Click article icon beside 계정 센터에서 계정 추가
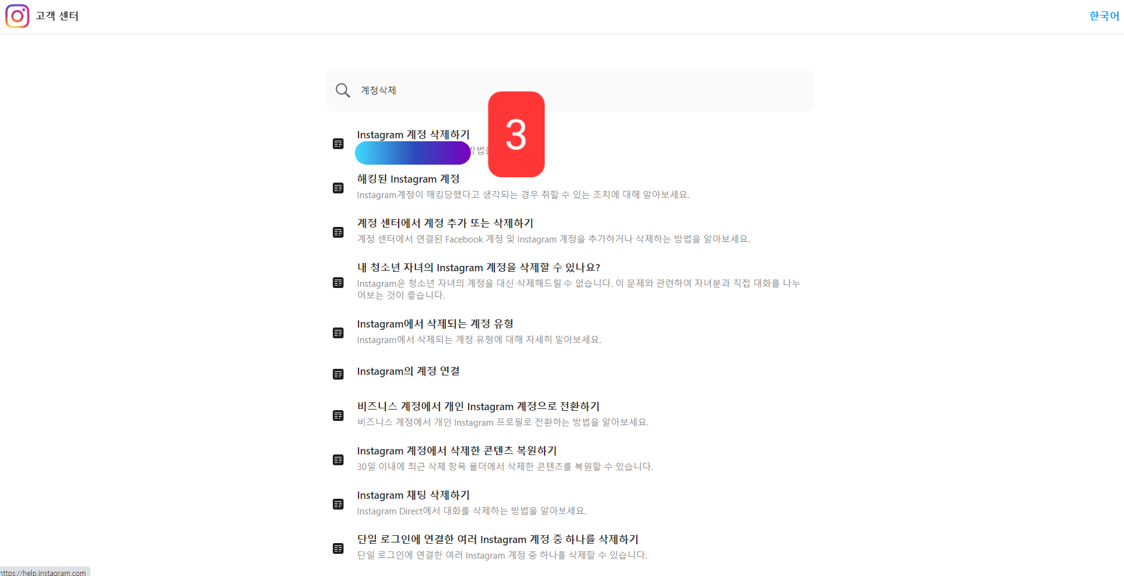Image resolution: width=1124 pixels, height=576 pixels. 338,232
